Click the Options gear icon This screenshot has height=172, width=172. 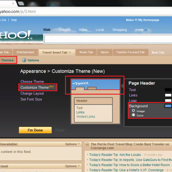[24, 60]
